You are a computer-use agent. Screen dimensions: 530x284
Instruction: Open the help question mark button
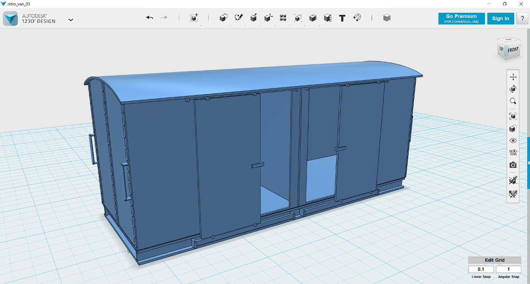[522, 19]
